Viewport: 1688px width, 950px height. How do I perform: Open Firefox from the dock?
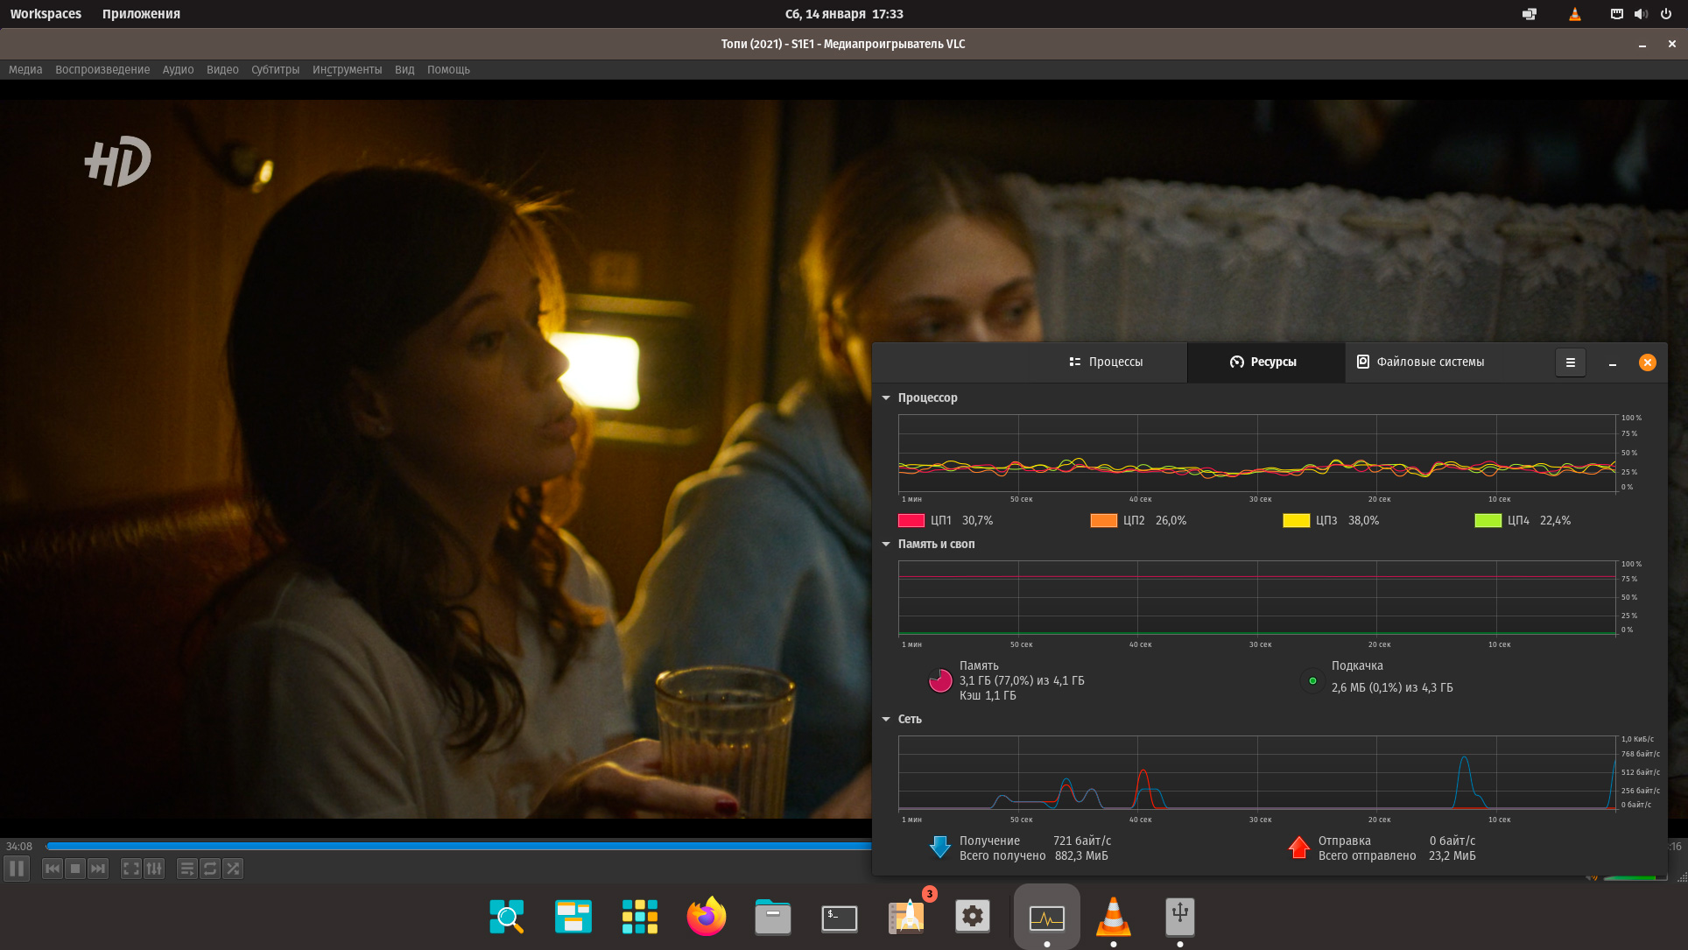tap(707, 917)
